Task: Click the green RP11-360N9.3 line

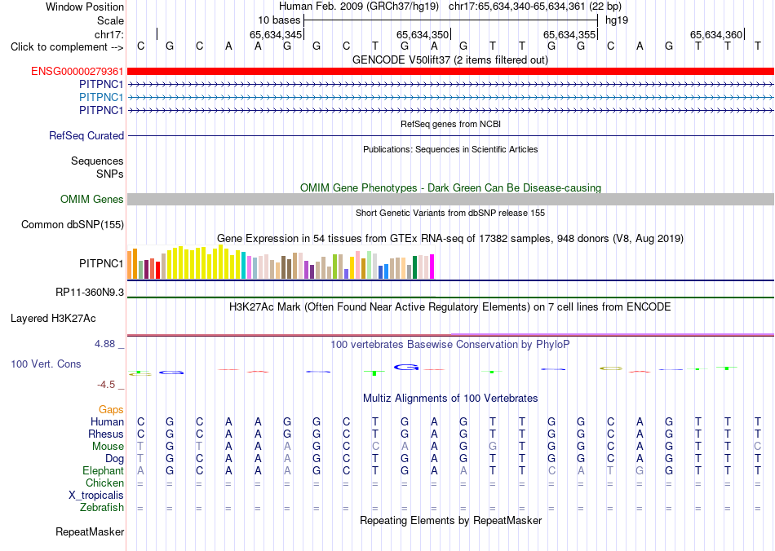Action: tap(450, 298)
